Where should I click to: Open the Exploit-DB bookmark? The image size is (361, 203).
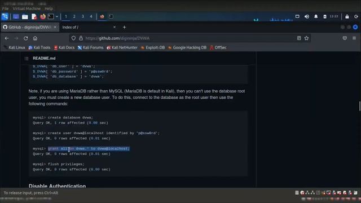153,47
